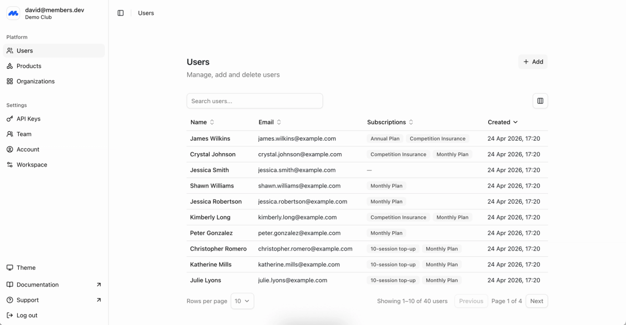Screen dimensions: 626x325
Task: Click the Theme label in the sidebar
Action: 26,268
